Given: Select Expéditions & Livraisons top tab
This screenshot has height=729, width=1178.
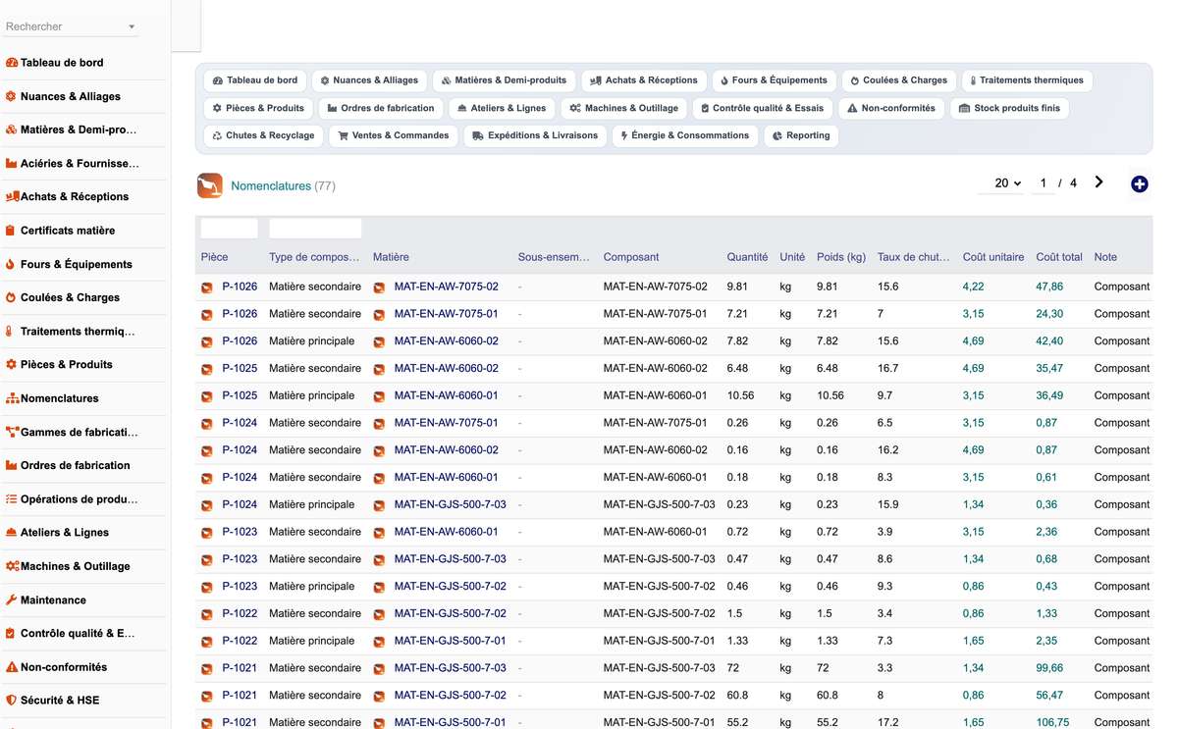Looking at the screenshot, I should click(535, 135).
